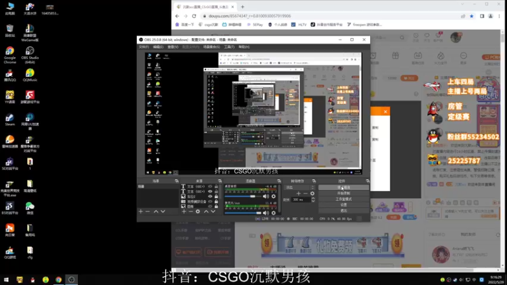Add a scene transition with the plus icon
507x285 pixels.
click(x=298, y=193)
